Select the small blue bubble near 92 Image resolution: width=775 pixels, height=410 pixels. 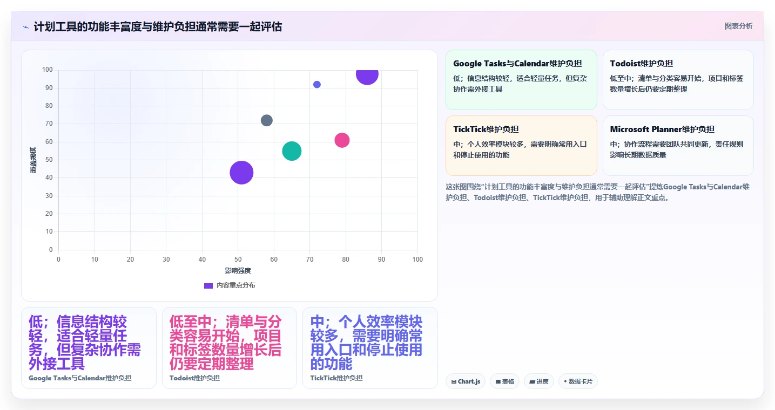point(317,85)
